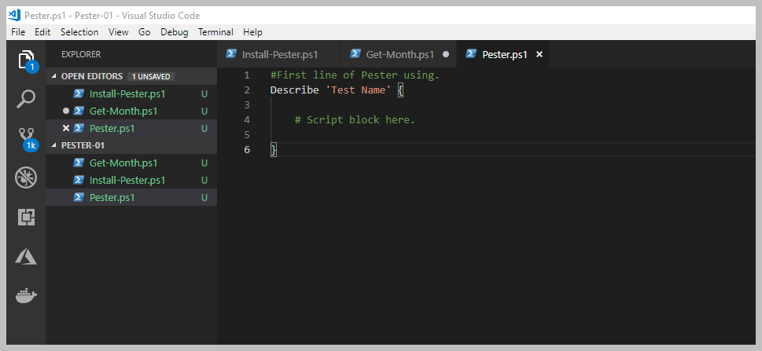Click the Visual Studio Code logo in title bar
This screenshot has width=762, height=351.
14,16
